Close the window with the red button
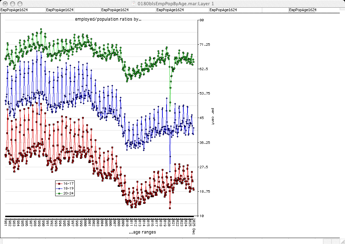The width and height of the screenshot is (345, 244). [x=5, y=3]
